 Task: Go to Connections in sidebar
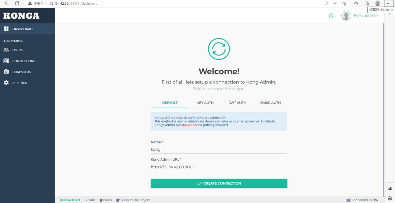tap(27, 61)
